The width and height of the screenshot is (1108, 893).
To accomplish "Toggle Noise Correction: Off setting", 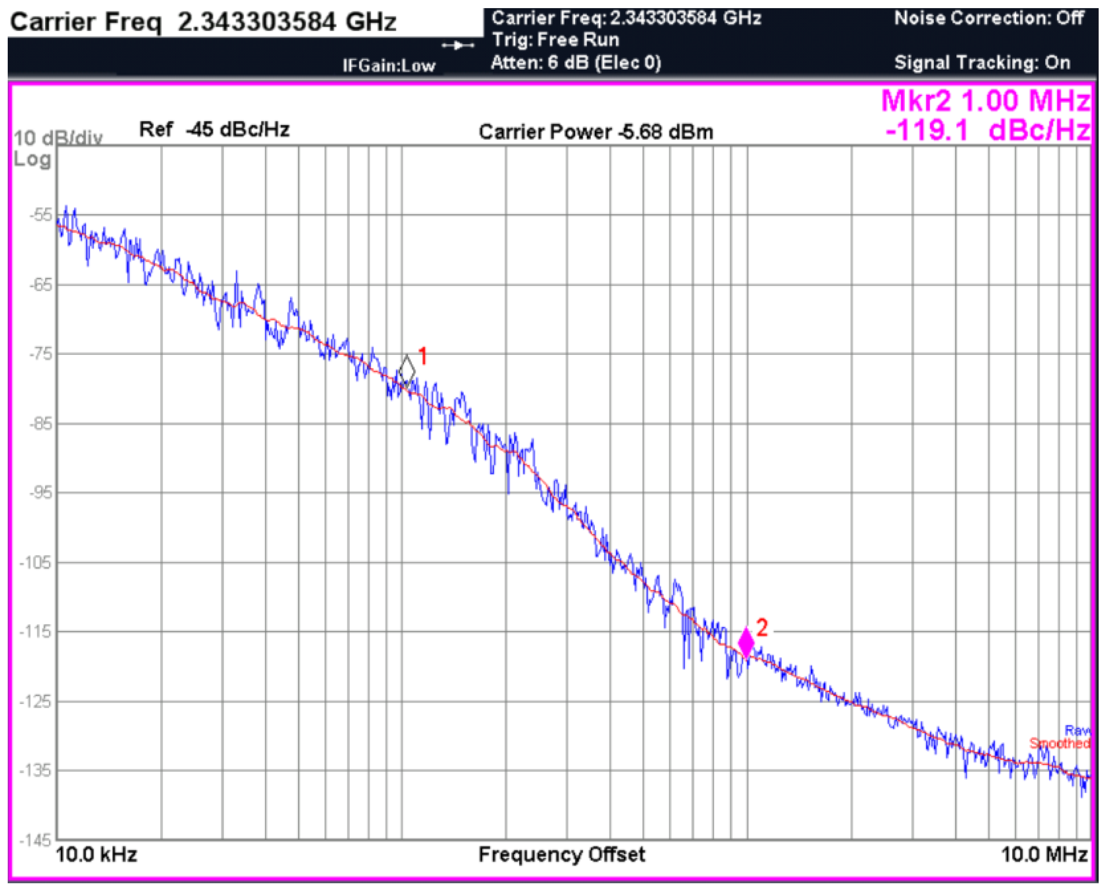I will pos(989,19).
